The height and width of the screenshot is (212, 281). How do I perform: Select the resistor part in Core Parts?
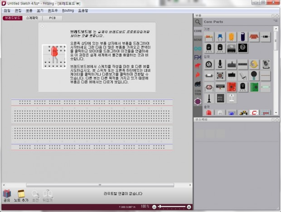pos(209,37)
